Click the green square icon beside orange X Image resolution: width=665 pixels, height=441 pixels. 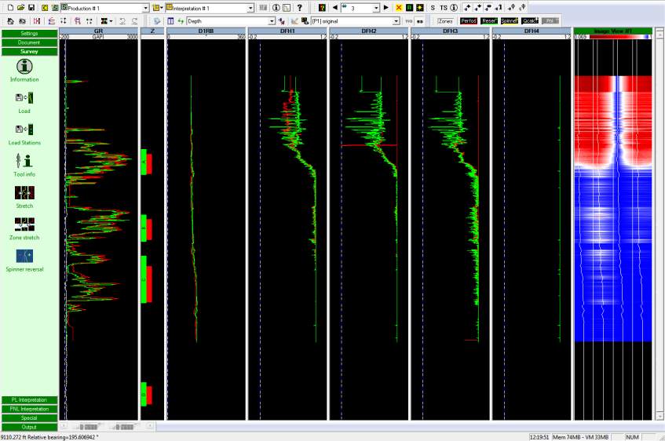[x=409, y=8]
